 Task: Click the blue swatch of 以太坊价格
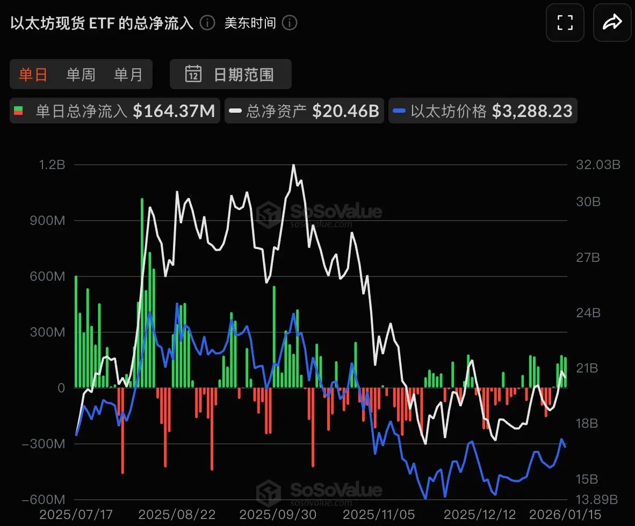(399, 111)
